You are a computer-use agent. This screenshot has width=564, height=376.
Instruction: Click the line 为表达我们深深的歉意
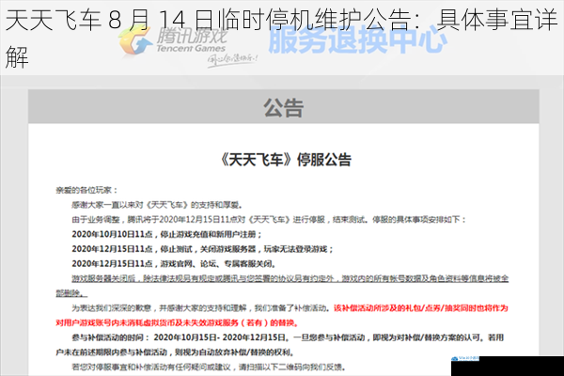(x=201, y=308)
